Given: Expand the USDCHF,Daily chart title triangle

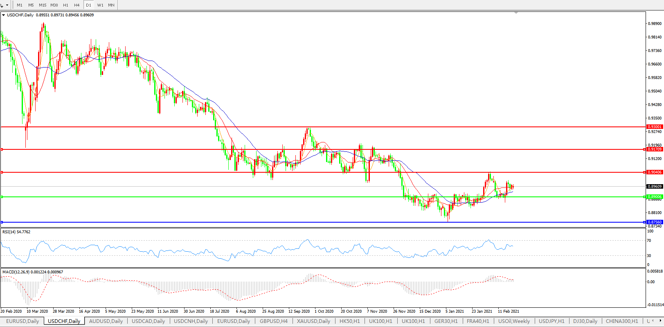Looking at the screenshot, I should pos(4,15).
